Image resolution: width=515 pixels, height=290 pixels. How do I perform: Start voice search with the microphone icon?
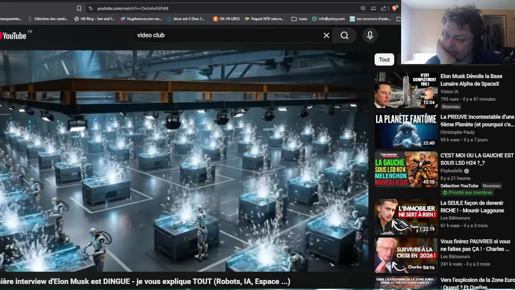(370, 35)
